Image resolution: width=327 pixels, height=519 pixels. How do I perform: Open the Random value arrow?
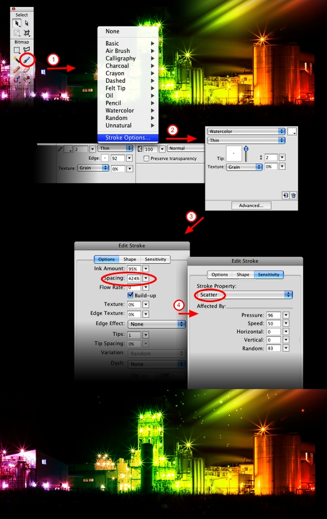click(286, 348)
